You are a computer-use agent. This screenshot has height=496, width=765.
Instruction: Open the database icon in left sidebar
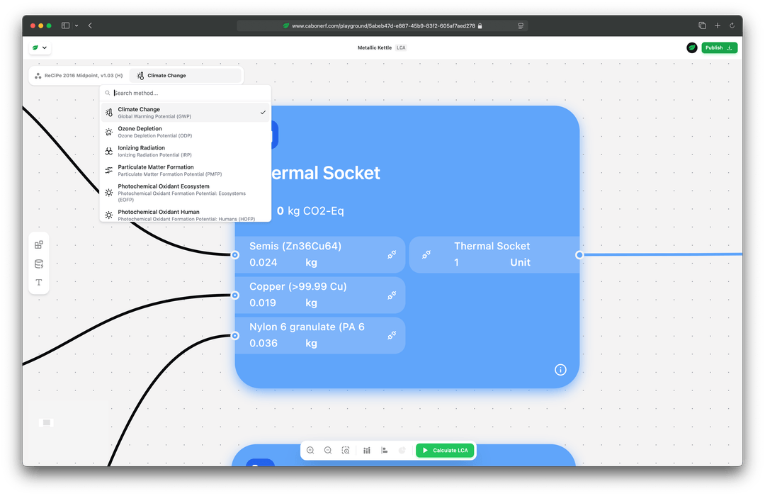[x=39, y=264]
